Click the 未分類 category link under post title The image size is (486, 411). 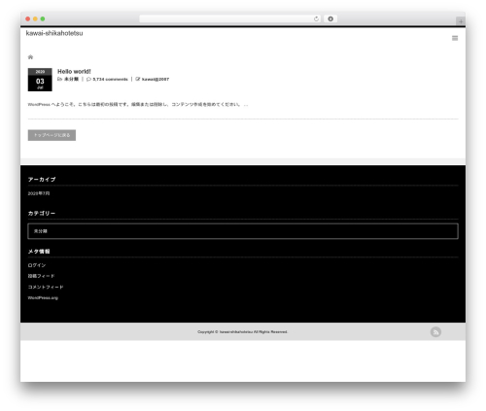click(x=71, y=79)
